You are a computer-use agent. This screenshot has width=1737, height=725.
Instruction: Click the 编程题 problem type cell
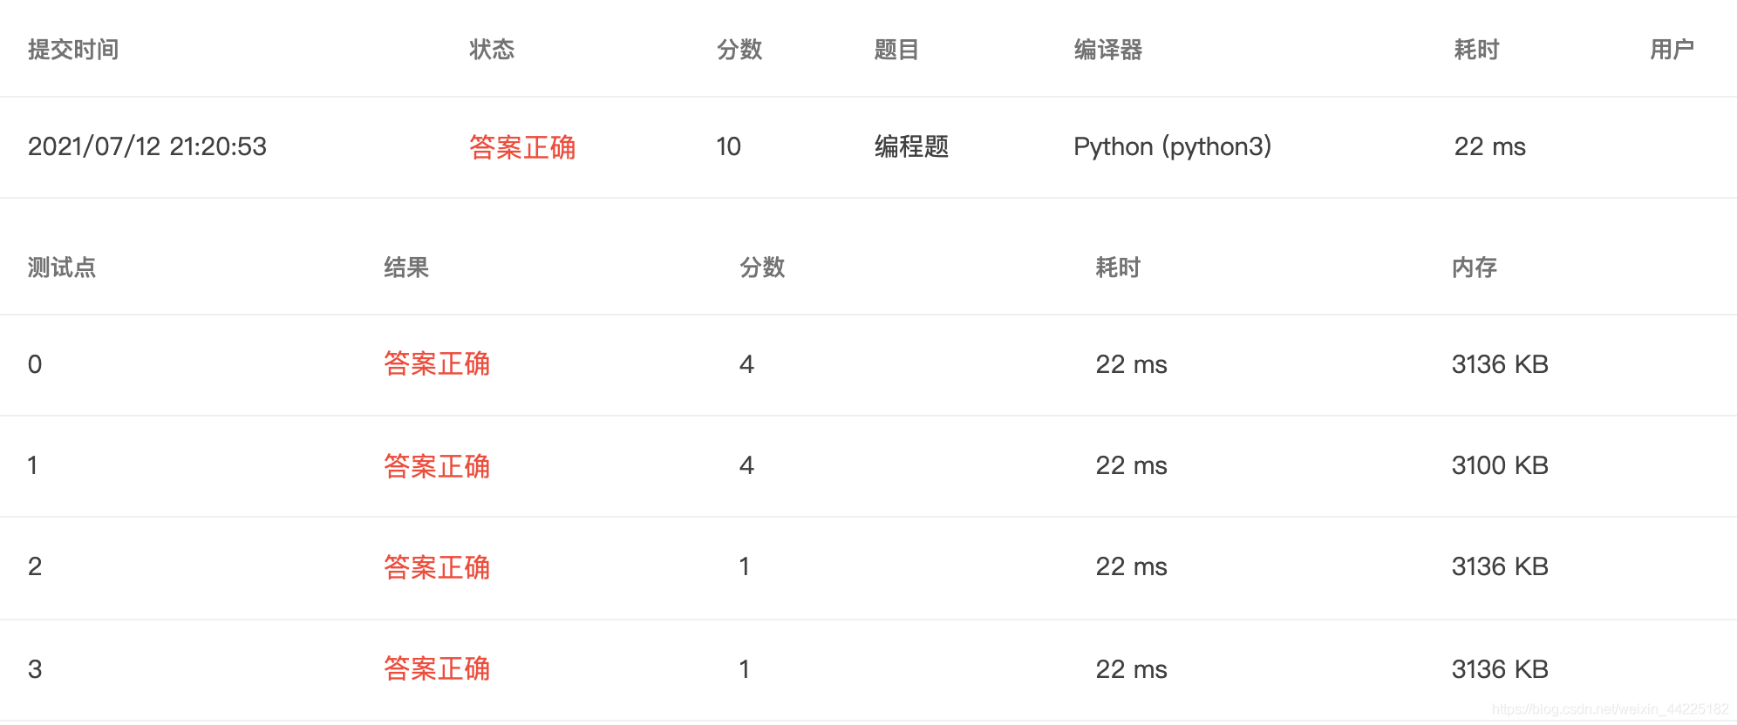[x=911, y=146]
